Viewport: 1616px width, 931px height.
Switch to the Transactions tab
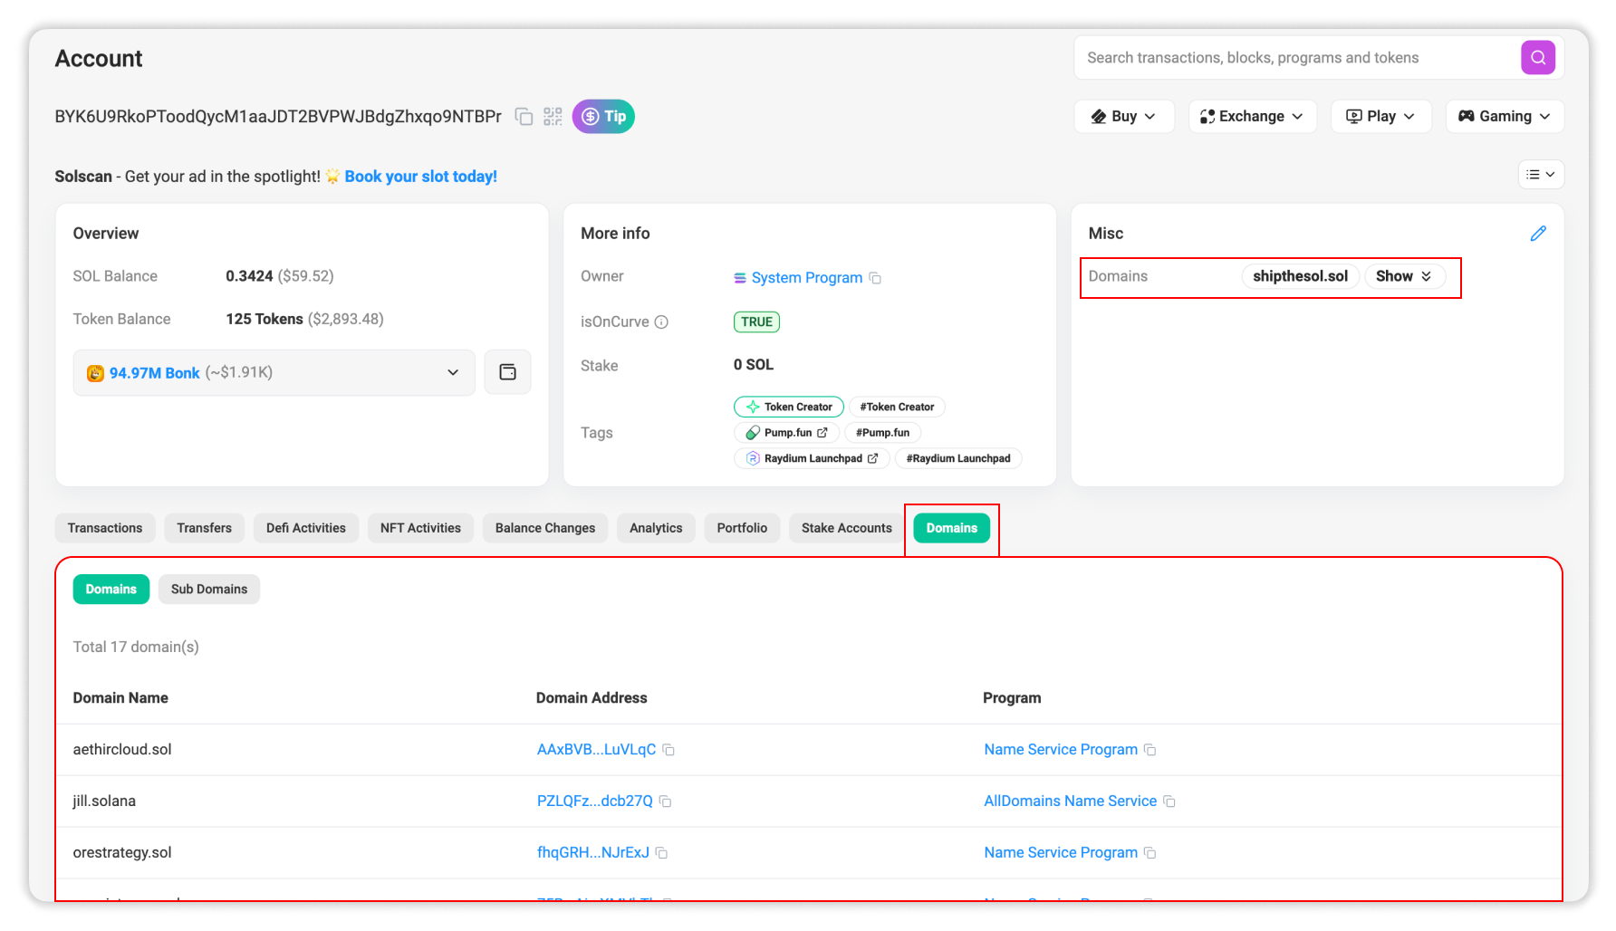(x=104, y=528)
